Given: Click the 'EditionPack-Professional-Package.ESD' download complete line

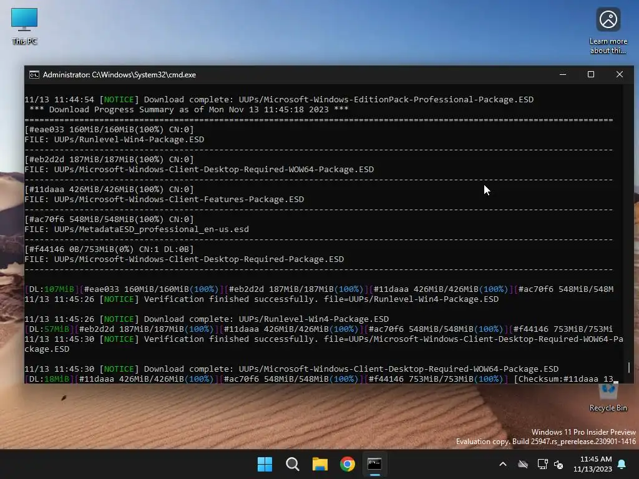Looking at the screenshot, I should [x=279, y=99].
